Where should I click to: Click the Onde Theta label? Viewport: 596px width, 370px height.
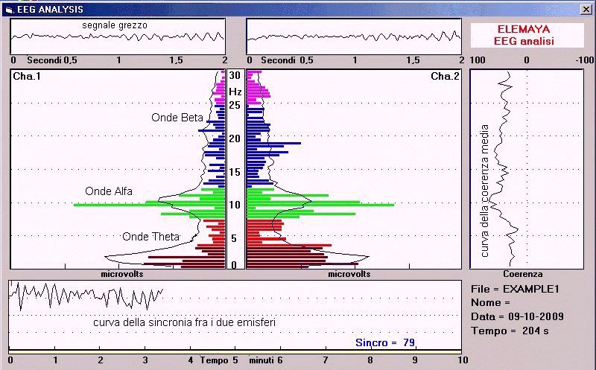pos(150,237)
